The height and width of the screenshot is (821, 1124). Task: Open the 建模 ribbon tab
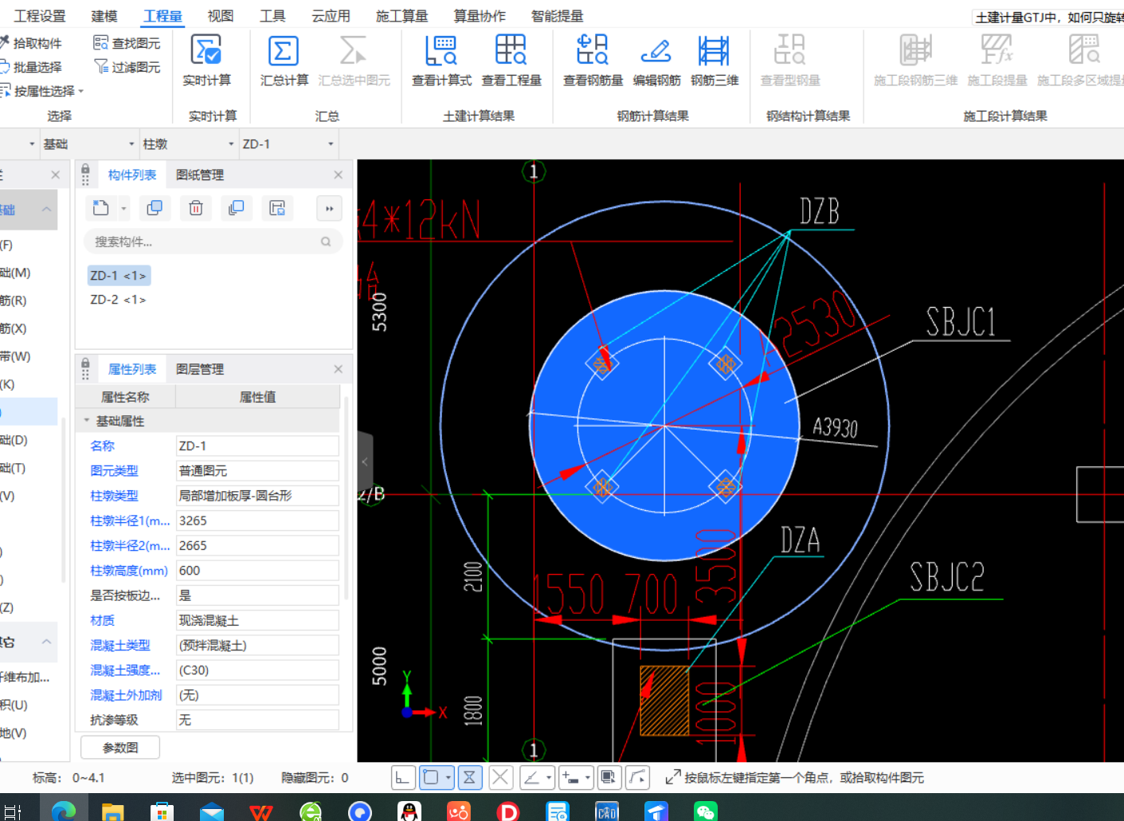point(104,16)
